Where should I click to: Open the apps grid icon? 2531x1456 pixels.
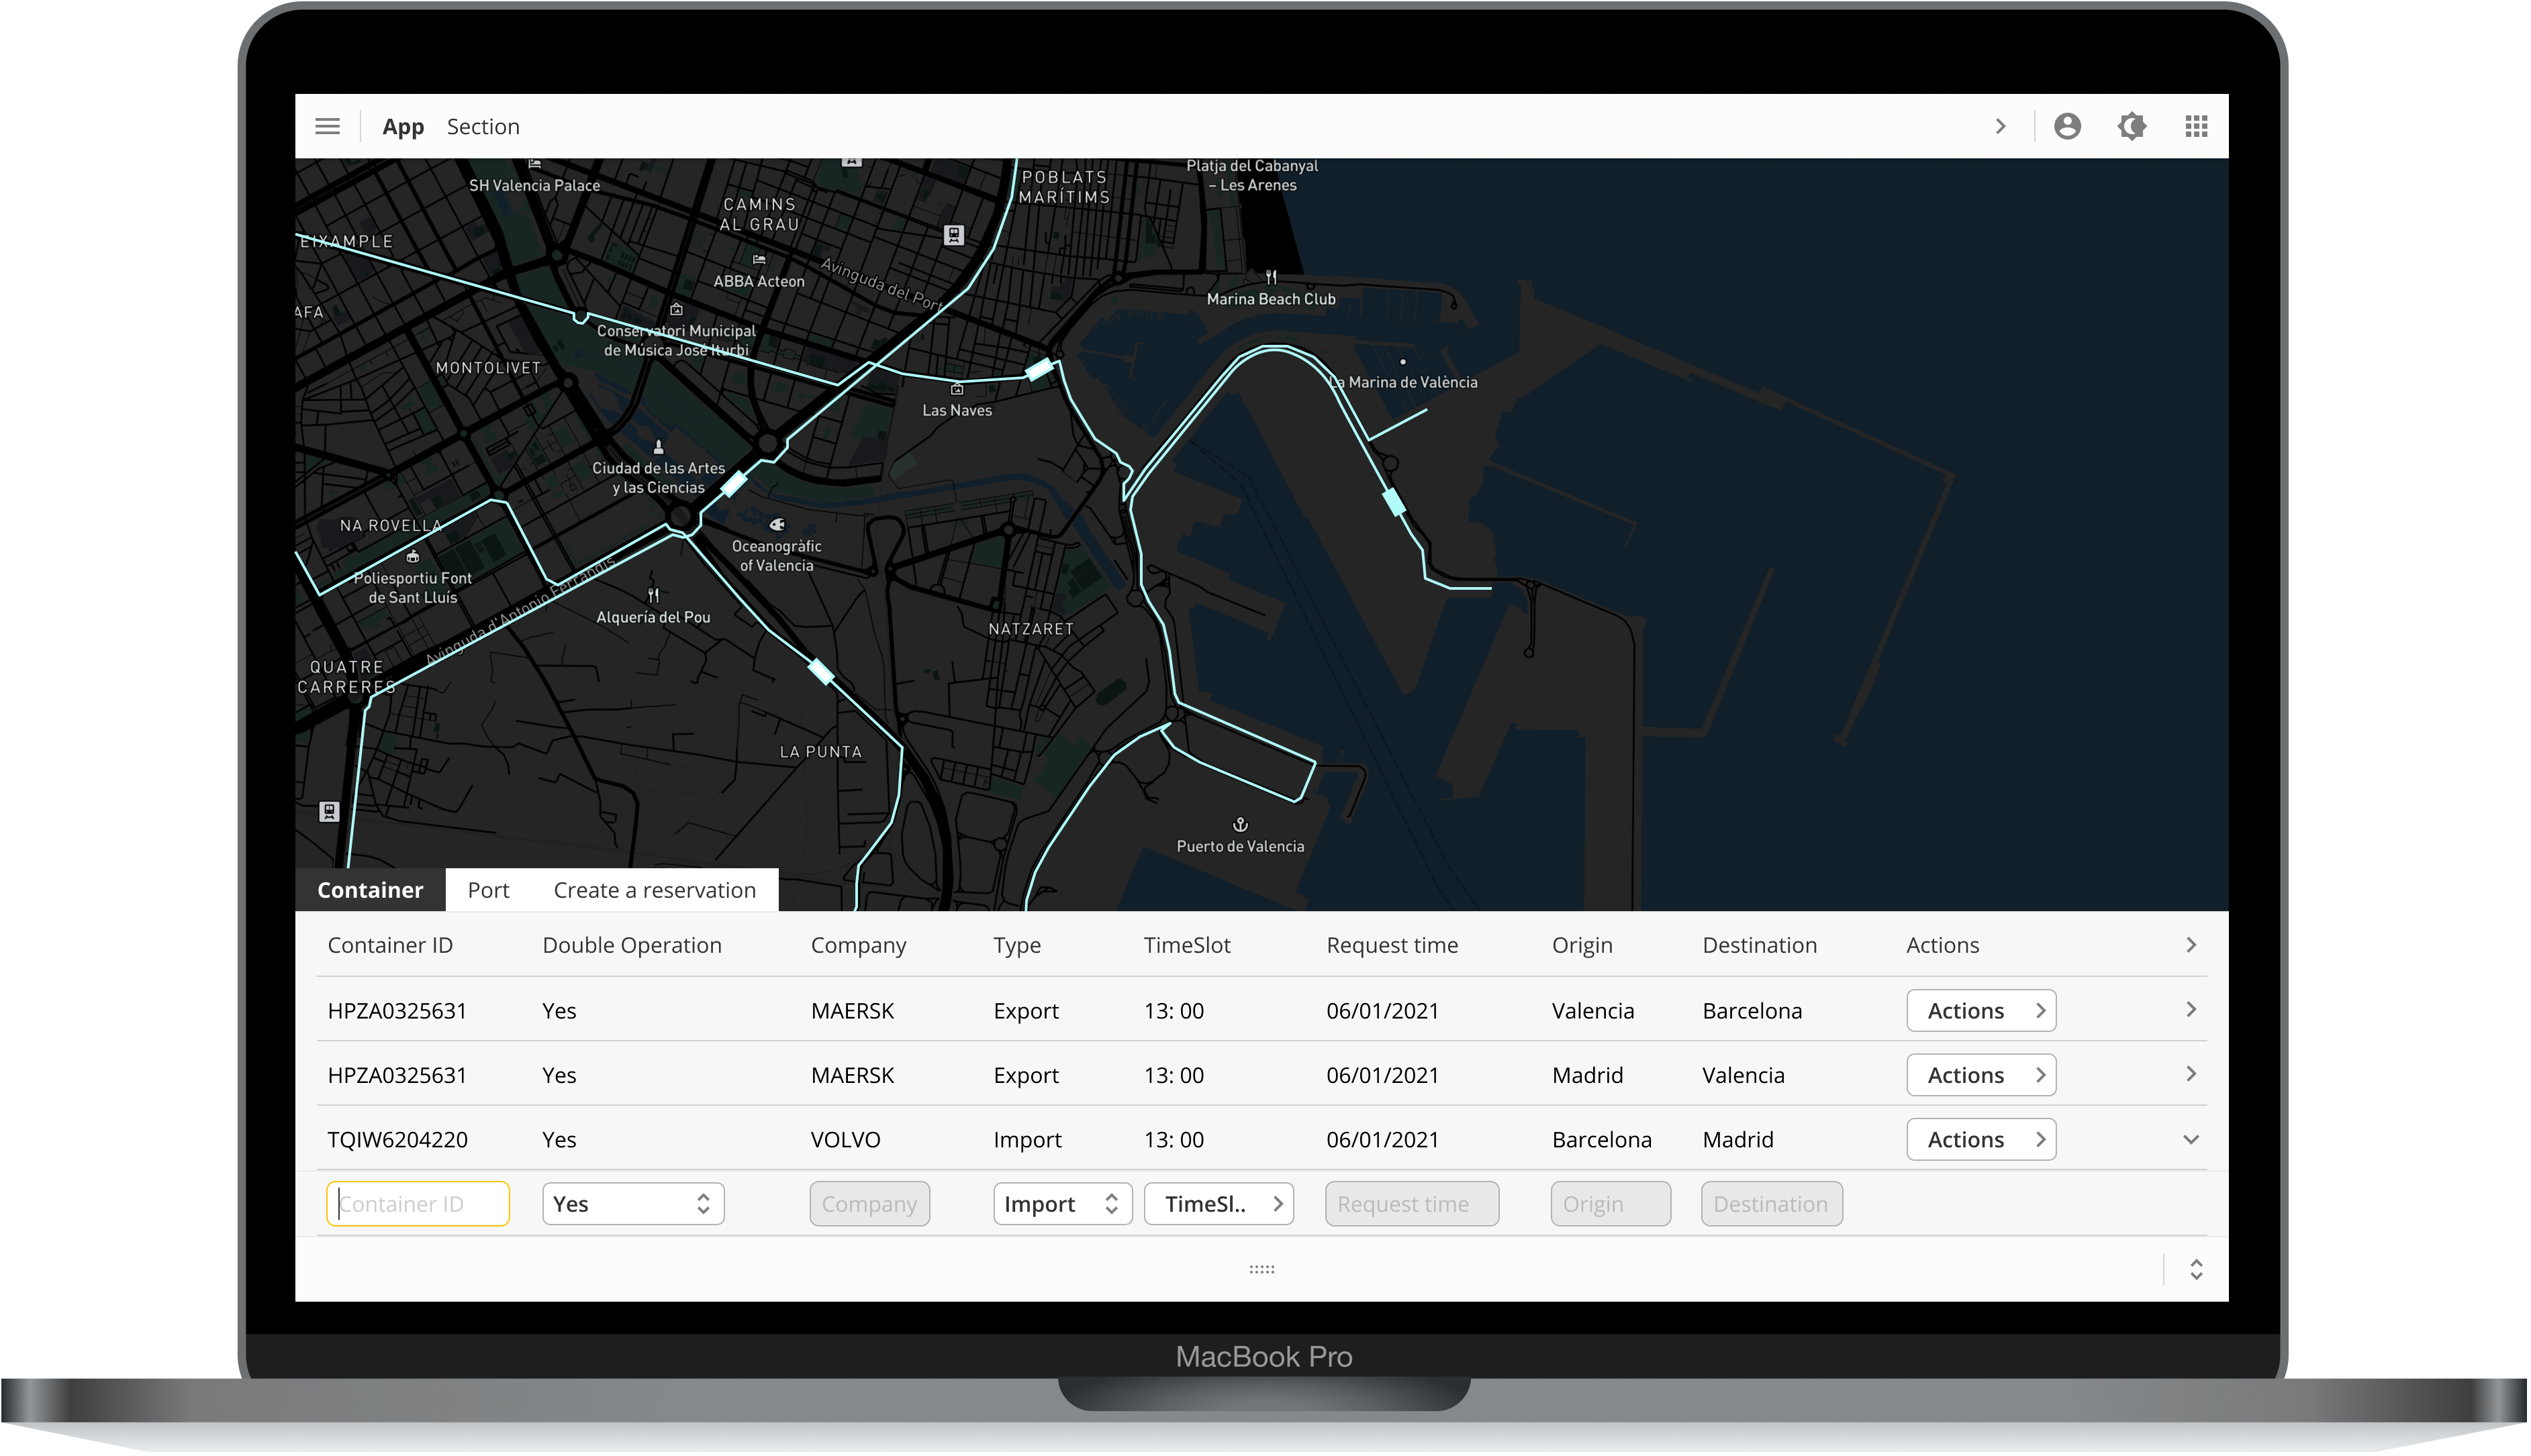[2196, 126]
